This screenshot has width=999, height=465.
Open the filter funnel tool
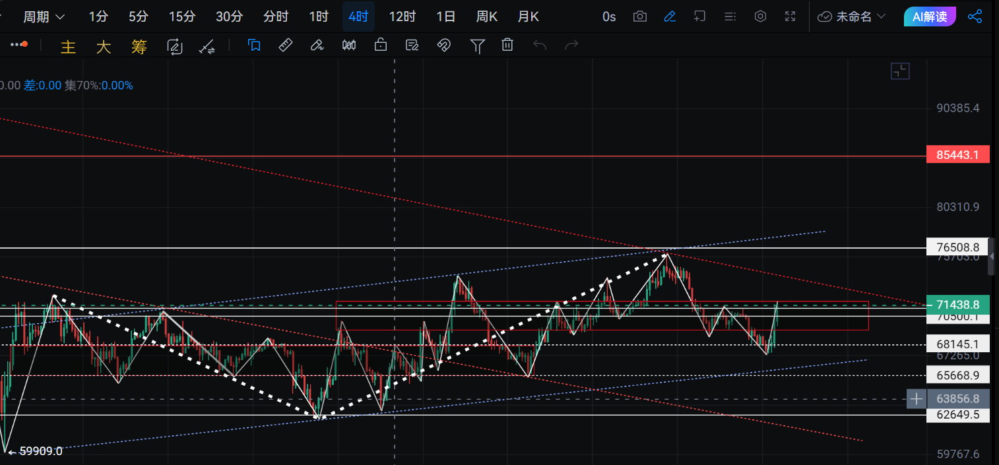click(477, 45)
